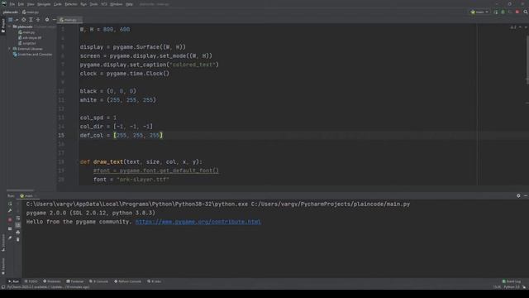The image size is (529, 298).
Task: Collapse the plaincode project folder
Action: pyautogui.click(x=10, y=26)
